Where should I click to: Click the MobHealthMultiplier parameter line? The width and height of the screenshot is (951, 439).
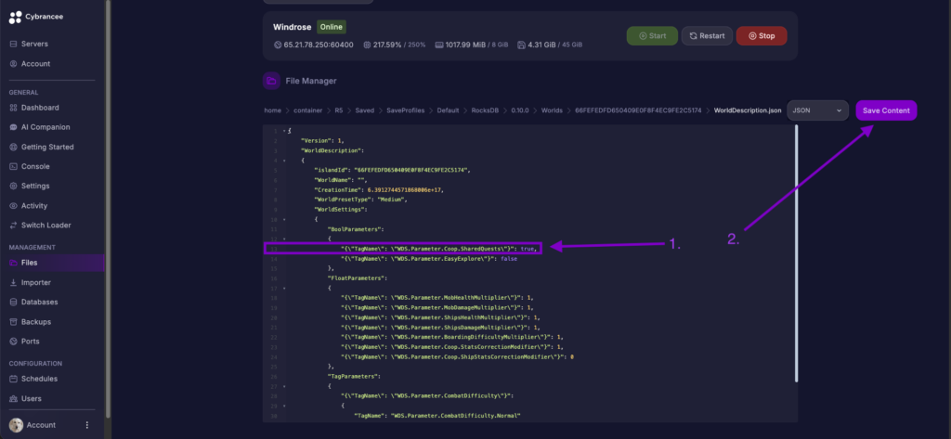(436, 298)
